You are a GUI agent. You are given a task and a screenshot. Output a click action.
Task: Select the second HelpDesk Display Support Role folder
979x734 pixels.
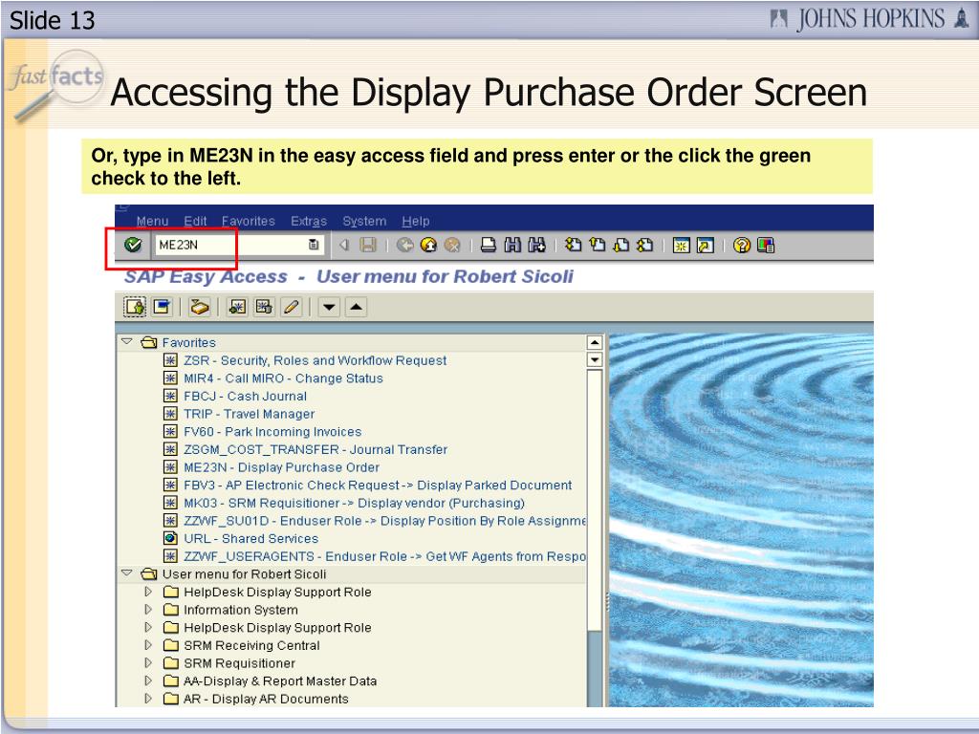[x=277, y=627]
